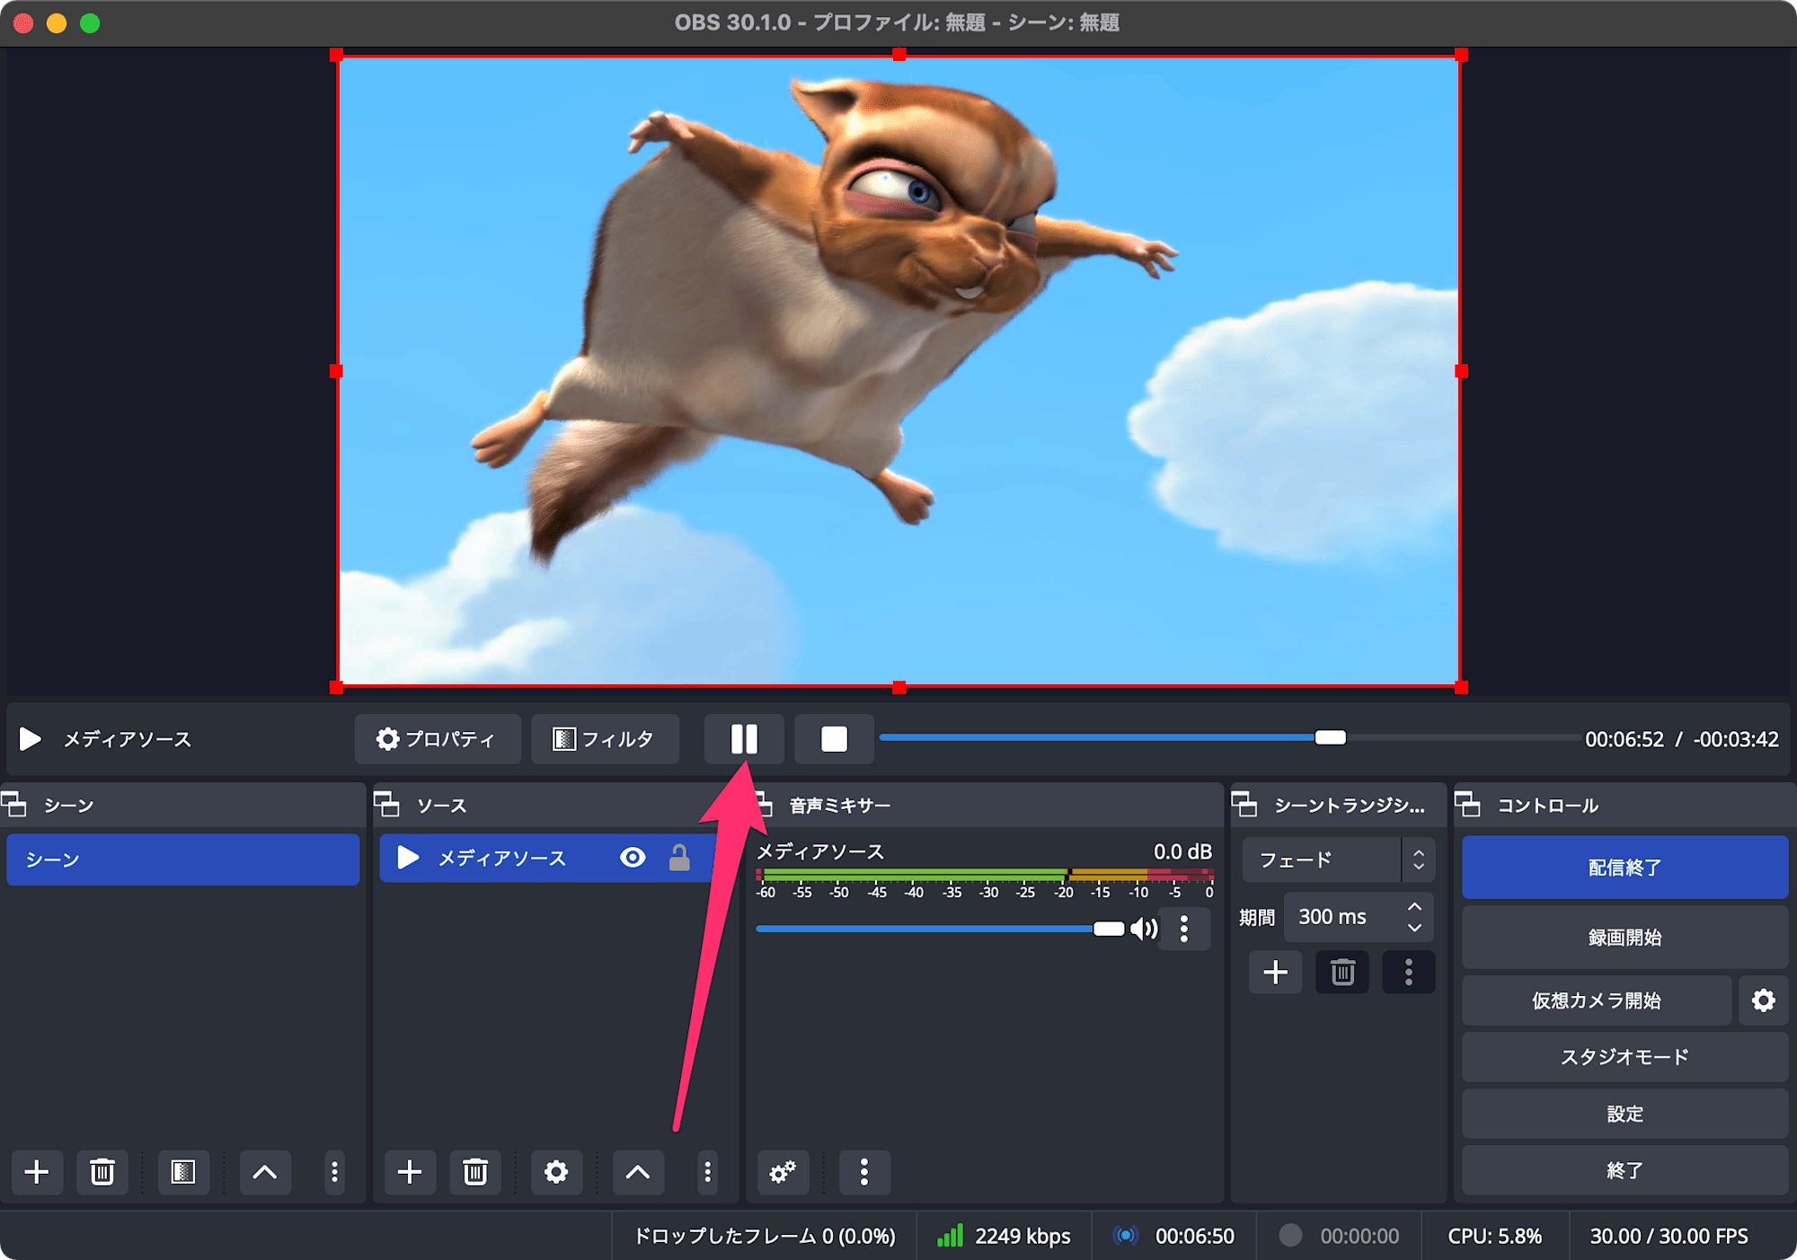Click the -00:03:42 remaining time label
The image size is (1797, 1260).
1736,739
